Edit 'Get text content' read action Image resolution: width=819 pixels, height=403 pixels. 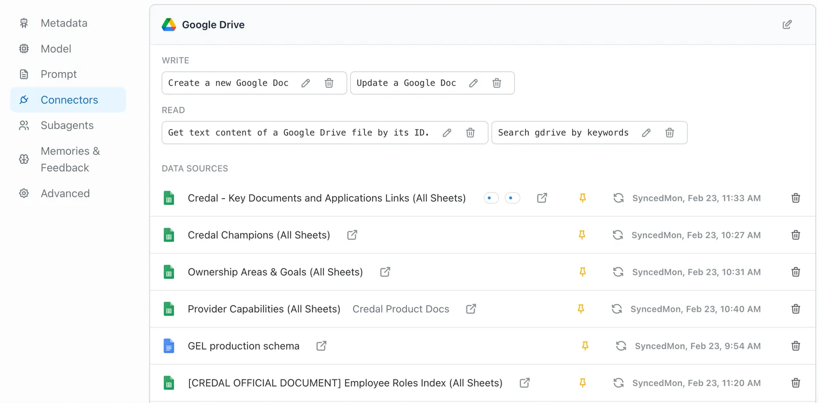pos(447,133)
